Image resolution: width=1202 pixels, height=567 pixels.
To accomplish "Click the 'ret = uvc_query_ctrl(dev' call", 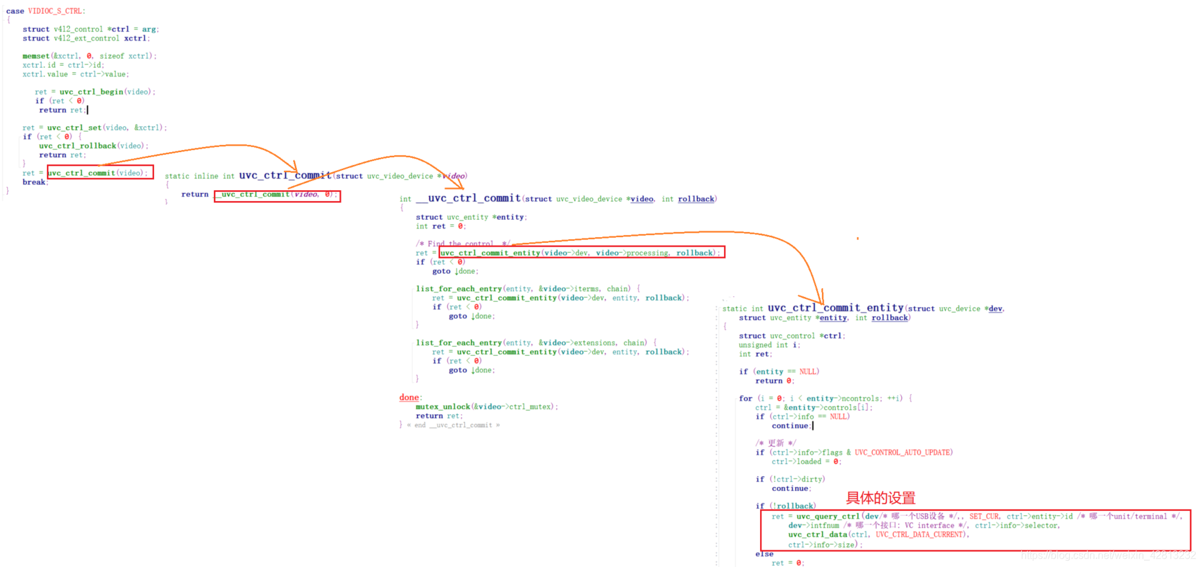I will pos(825,516).
